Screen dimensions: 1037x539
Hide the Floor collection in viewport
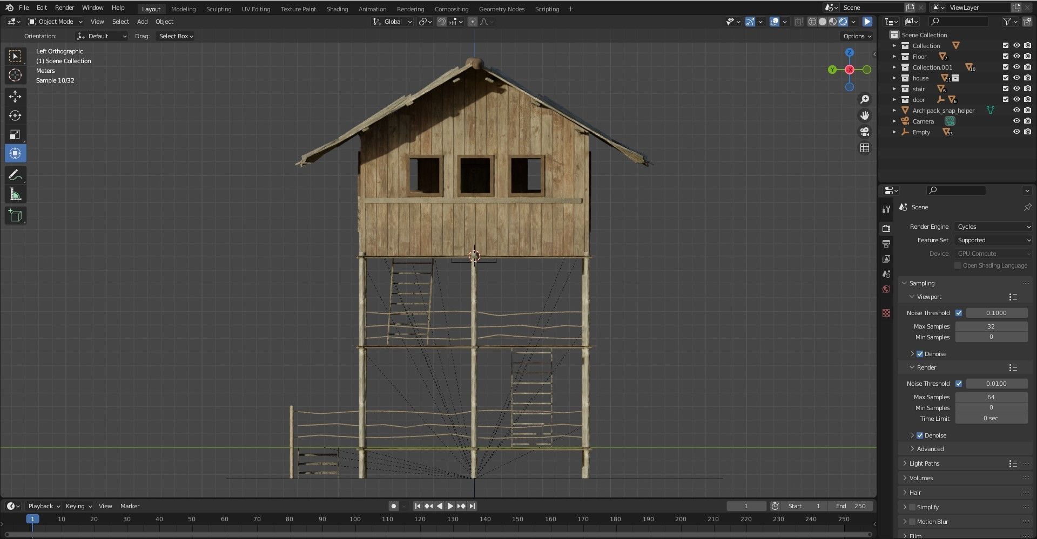(1016, 57)
